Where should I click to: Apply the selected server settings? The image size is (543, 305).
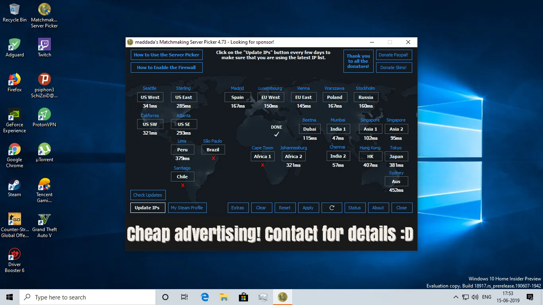(308, 207)
